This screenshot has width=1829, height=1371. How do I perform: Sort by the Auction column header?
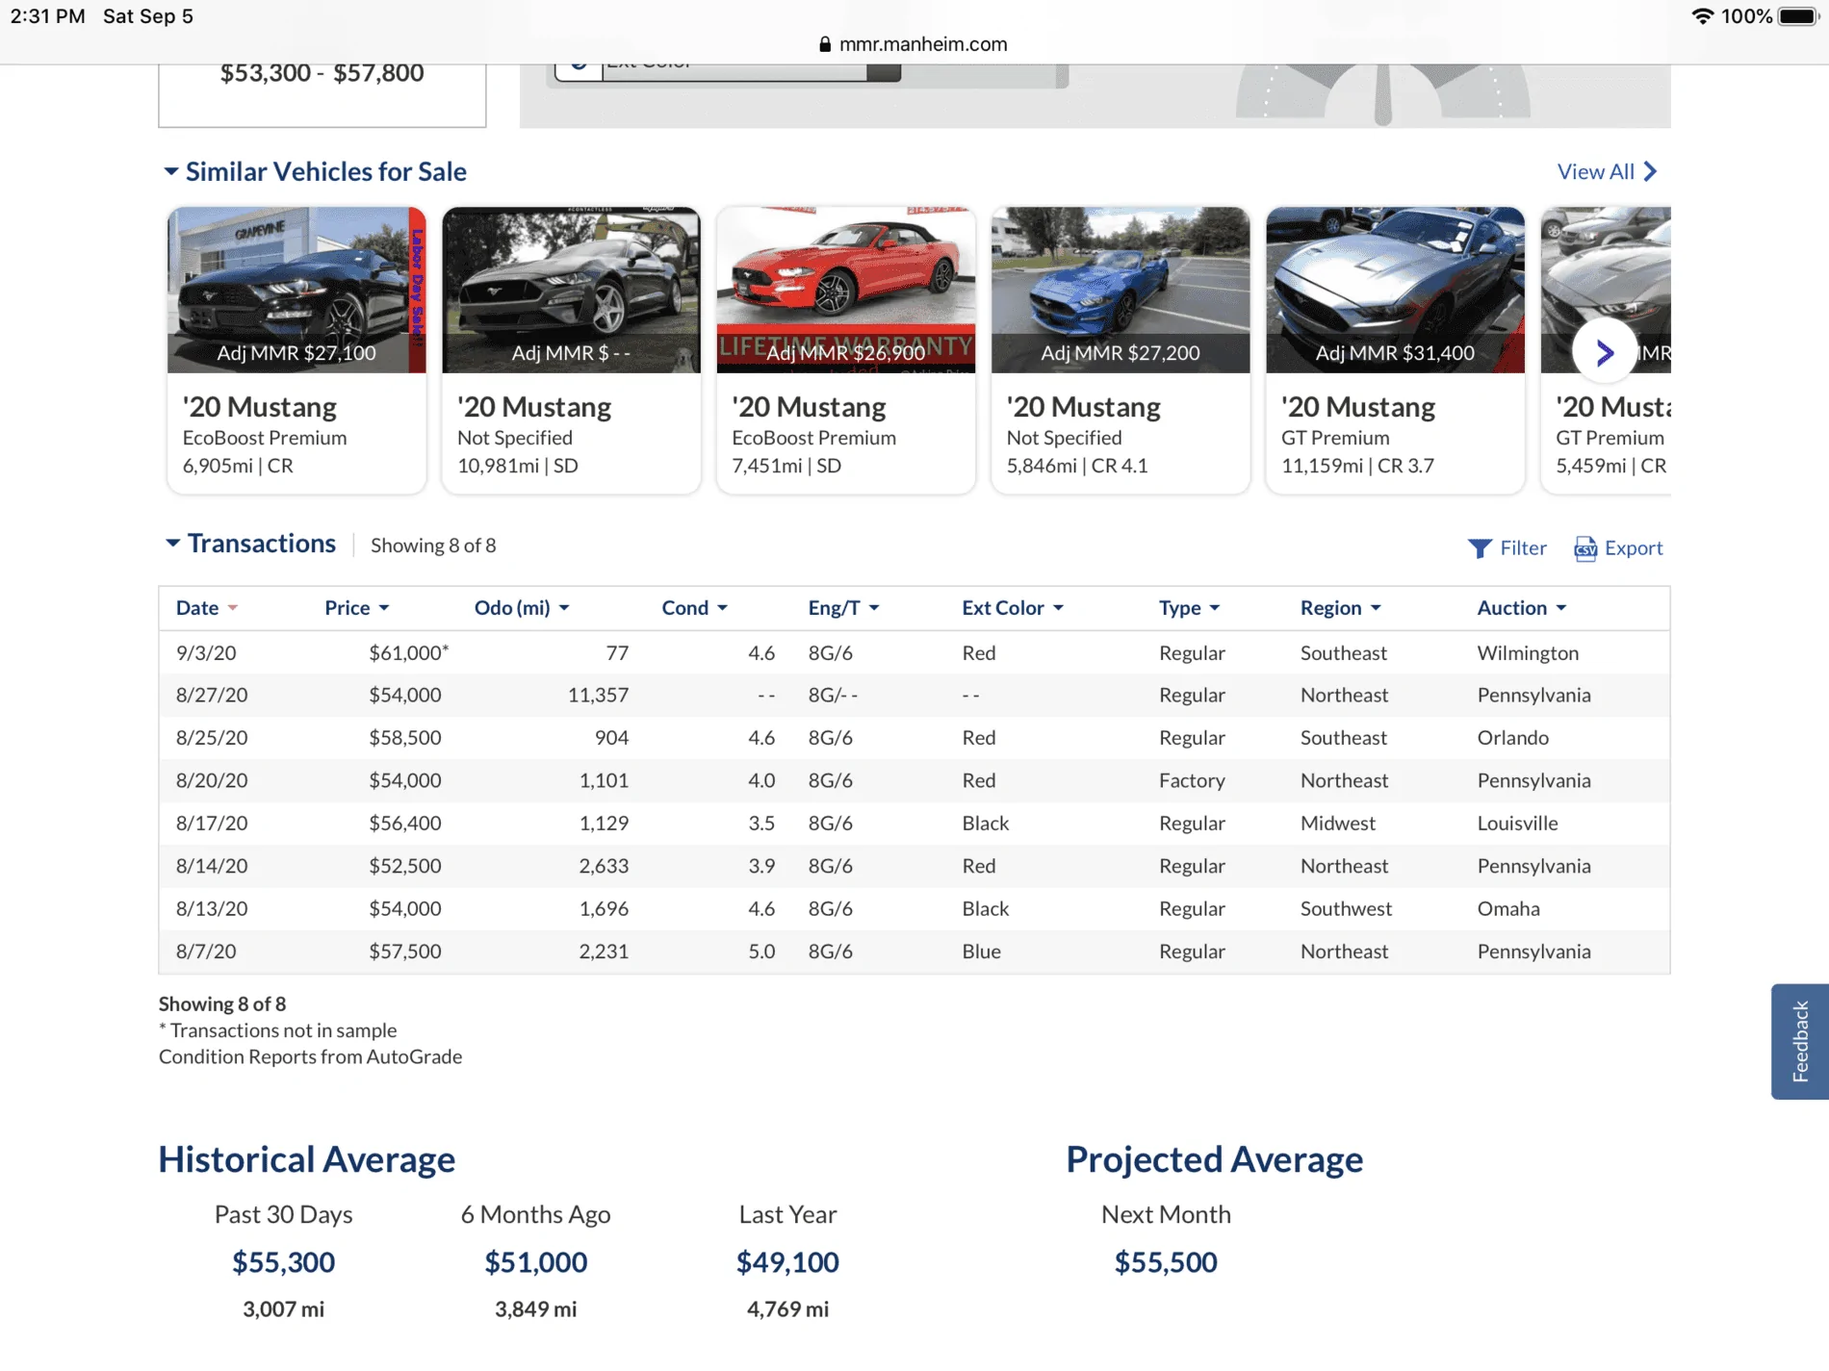[1522, 608]
